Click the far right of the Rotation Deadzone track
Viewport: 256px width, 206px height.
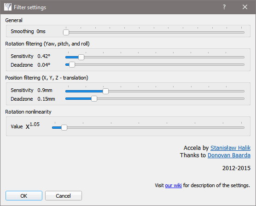(243, 65)
